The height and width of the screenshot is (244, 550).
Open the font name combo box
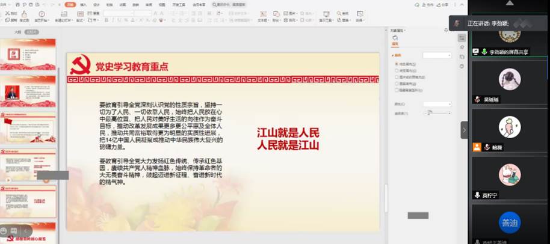tap(117, 13)
